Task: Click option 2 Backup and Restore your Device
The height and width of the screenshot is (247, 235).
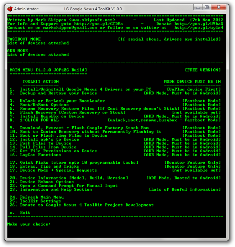Action: point(53,93)
